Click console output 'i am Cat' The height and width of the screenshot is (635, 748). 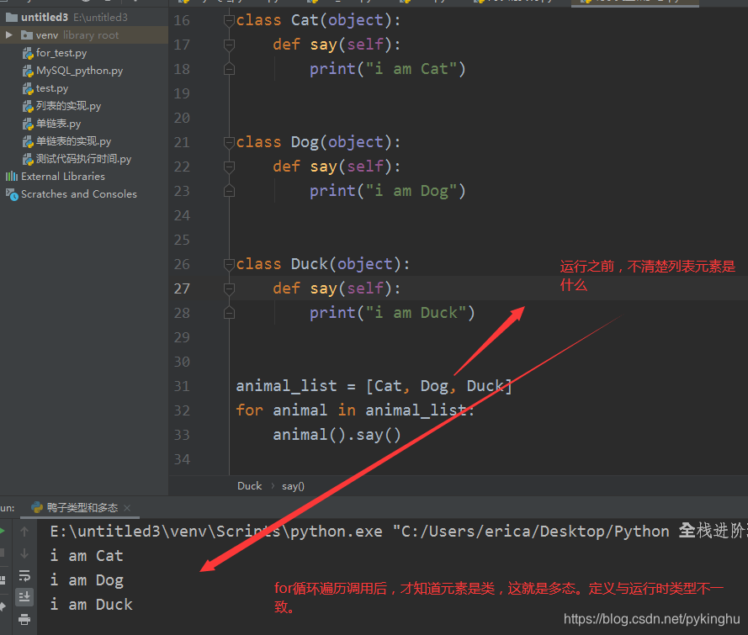tap(87, 556)
